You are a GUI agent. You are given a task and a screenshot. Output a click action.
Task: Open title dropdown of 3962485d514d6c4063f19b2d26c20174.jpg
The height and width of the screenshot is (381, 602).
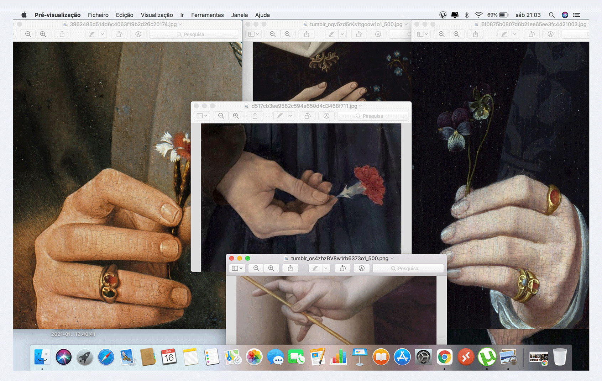(180, 24)
